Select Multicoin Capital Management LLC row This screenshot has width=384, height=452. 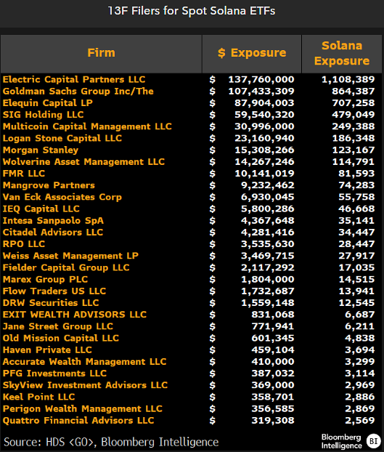(192, 126)
